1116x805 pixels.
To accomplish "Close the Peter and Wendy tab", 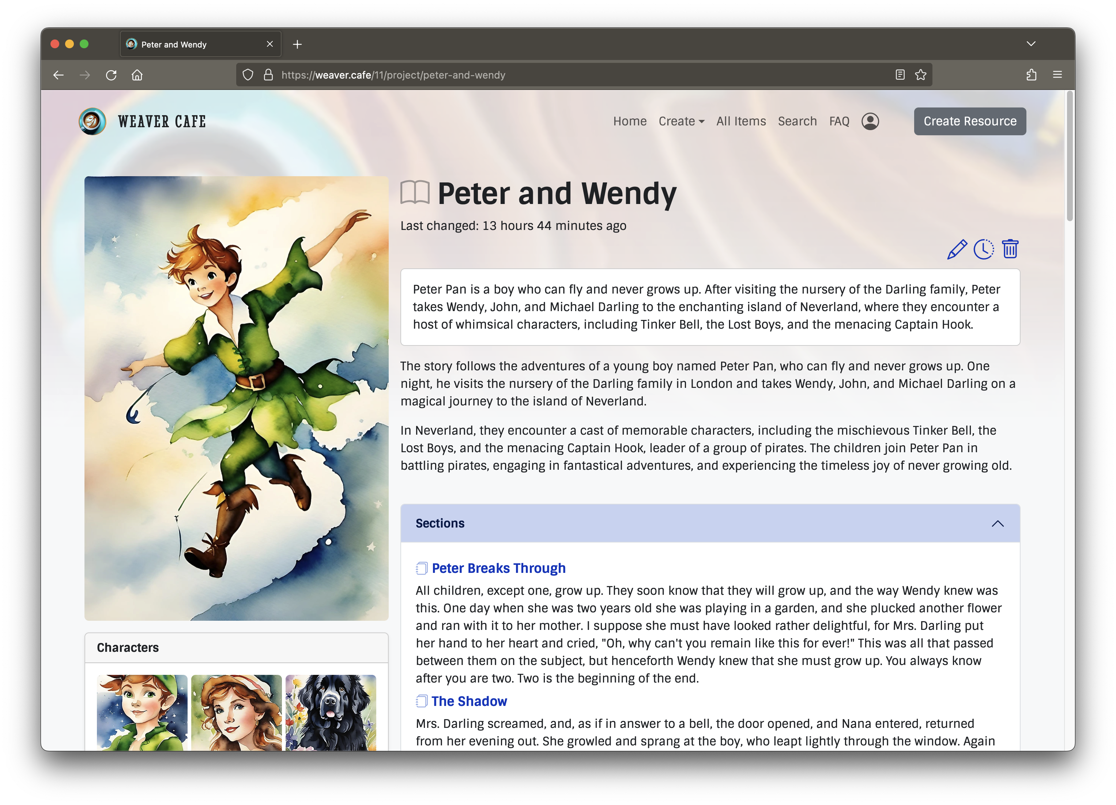I will [x=269, y=44].
